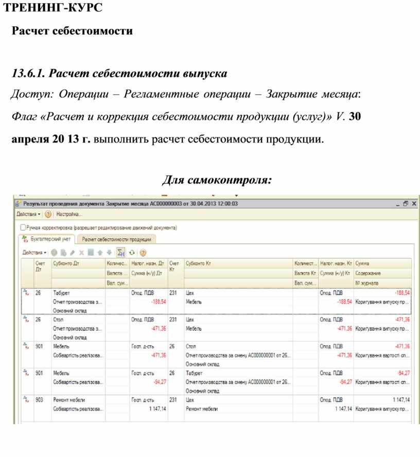Image resolution: width=420 pixels, height=457 pixels.
Task: Minimize the Результат проведения документа window
Action: pos(397,204)
